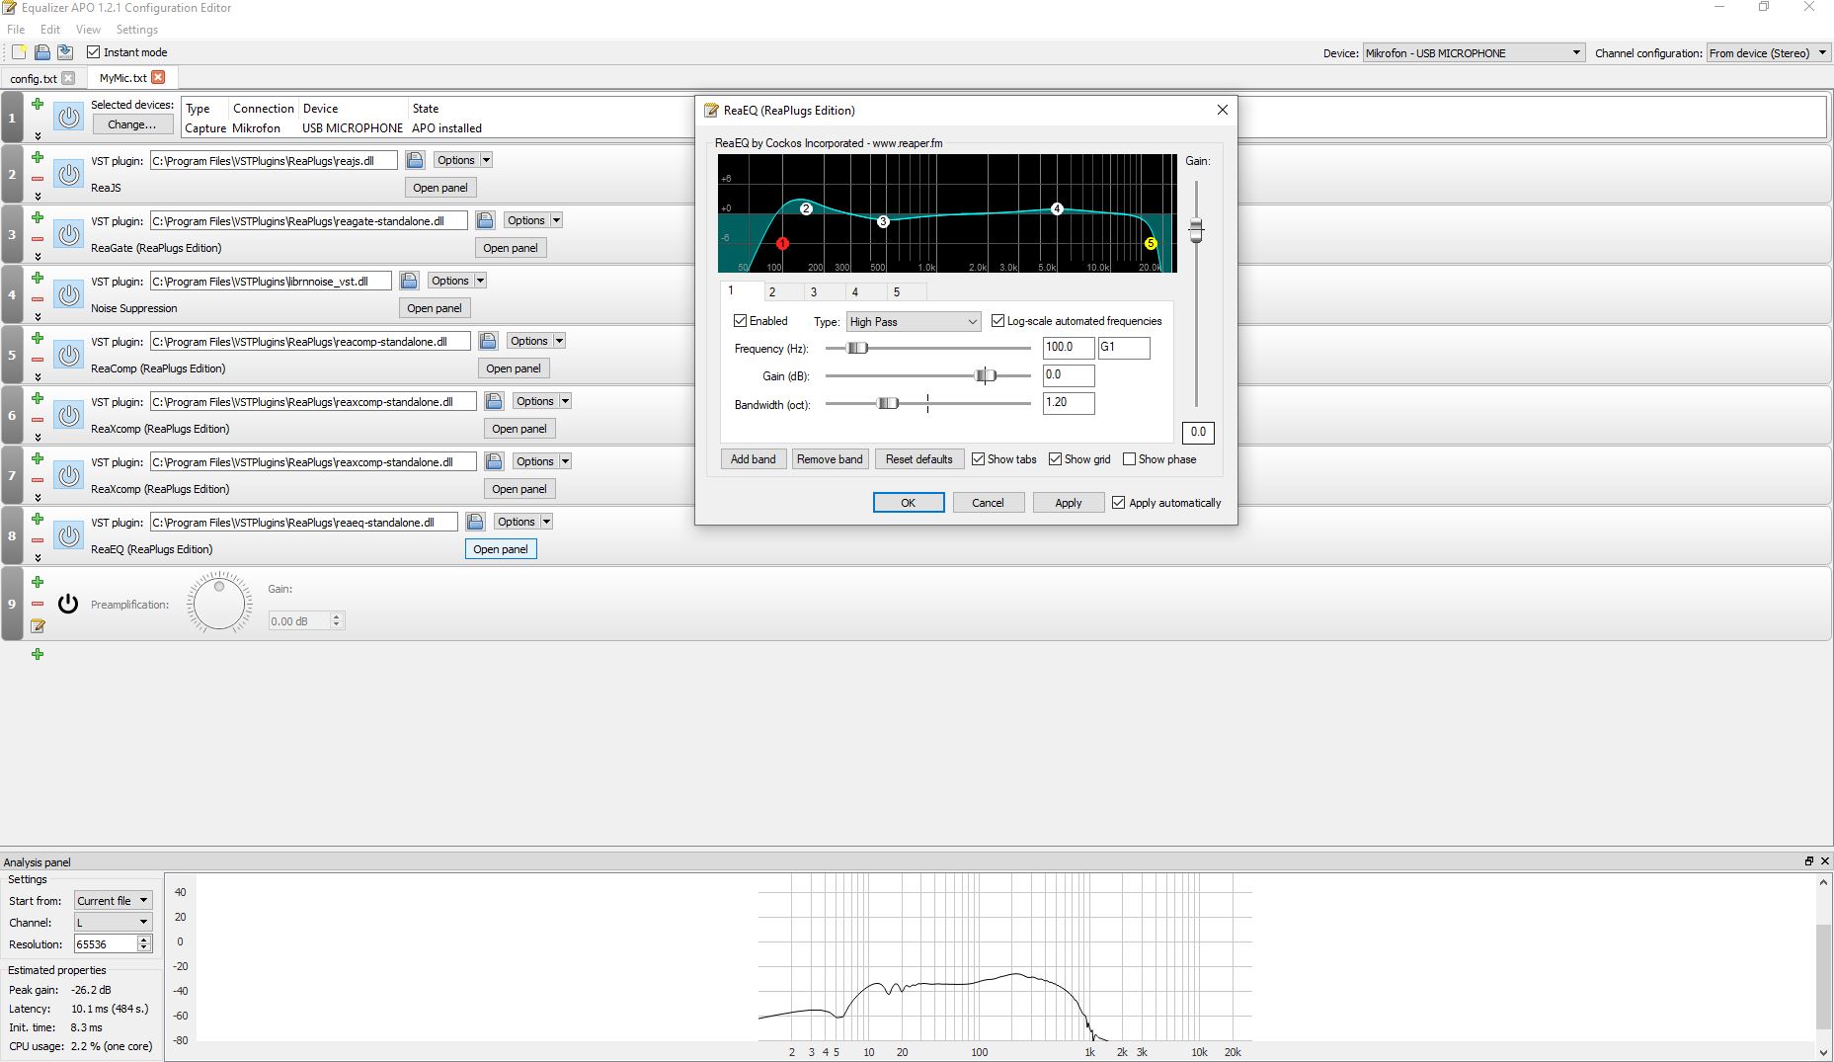Click OK in ReaEQ dialog
The height and width of the screenshot is (1062, 1834).
coord(909,503)
